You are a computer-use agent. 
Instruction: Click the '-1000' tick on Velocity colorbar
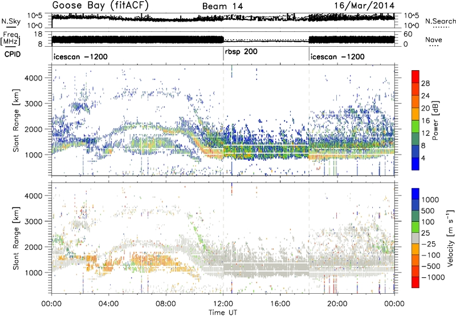[x=433, y=277]
